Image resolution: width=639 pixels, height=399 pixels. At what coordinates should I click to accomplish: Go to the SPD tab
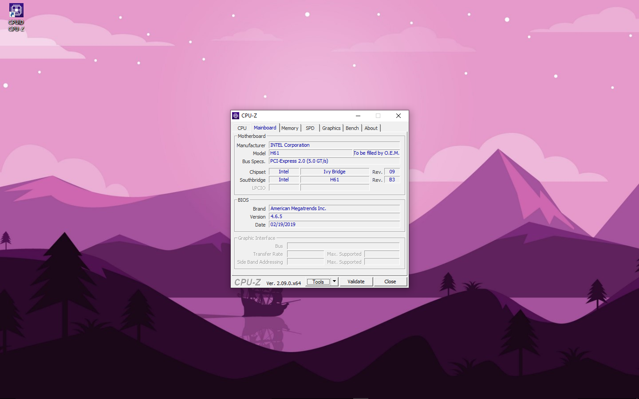tap(310, 128)
